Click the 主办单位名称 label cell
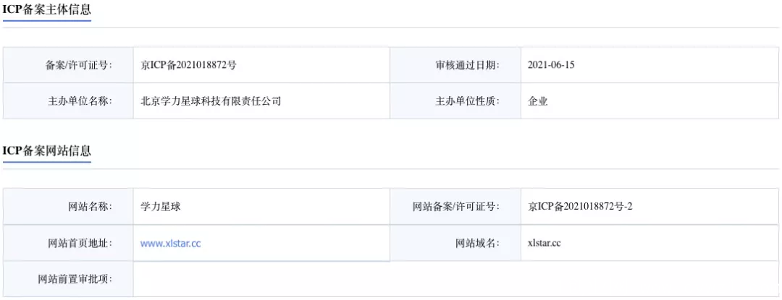The image size is (782, 300). point(68,101)
